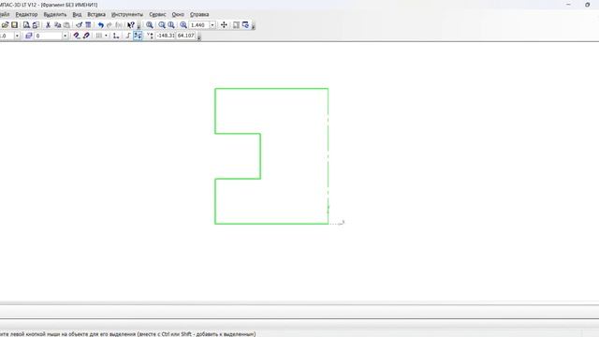The height and width of the screenshot is (337, 599).
Task: Expand the grid options arrow
Action: point(106,36)
